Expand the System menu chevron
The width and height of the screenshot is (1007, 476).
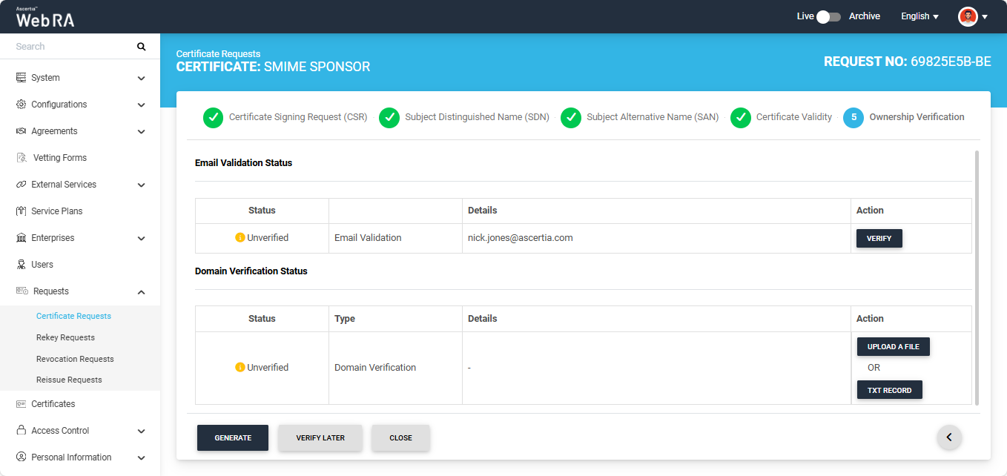point(141,78)
